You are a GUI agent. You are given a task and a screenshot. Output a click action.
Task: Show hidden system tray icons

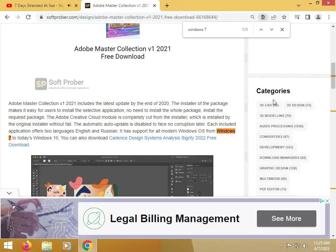[281, 246]
